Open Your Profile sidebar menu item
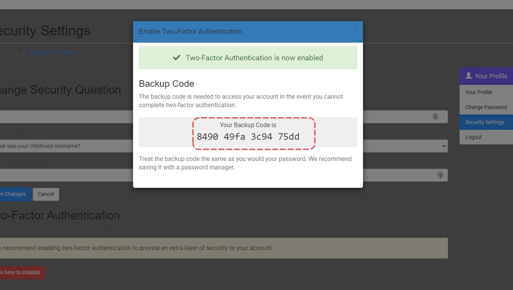Screen dimensions: 513x290 pos(486,92)
